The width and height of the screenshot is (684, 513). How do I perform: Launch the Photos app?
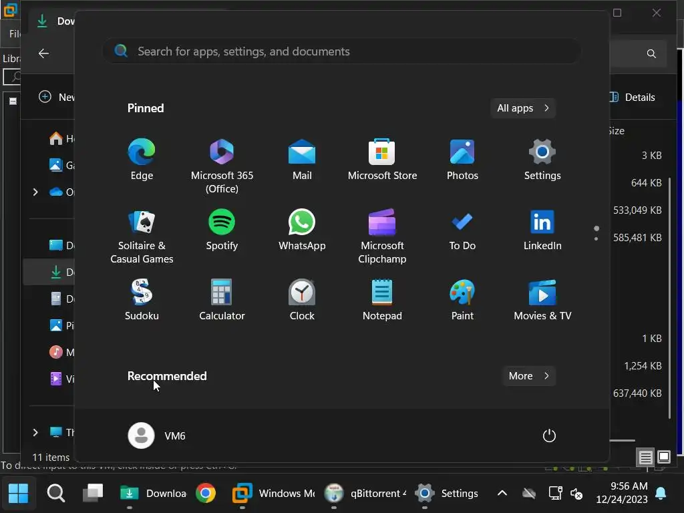(462, 159)
